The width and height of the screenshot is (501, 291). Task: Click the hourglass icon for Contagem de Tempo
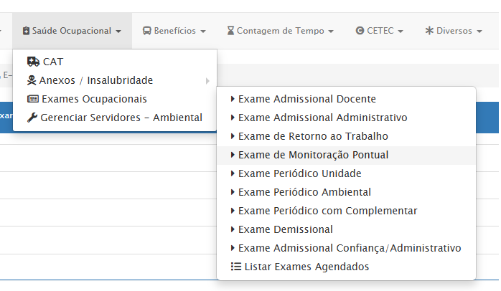tap(230, 31)
